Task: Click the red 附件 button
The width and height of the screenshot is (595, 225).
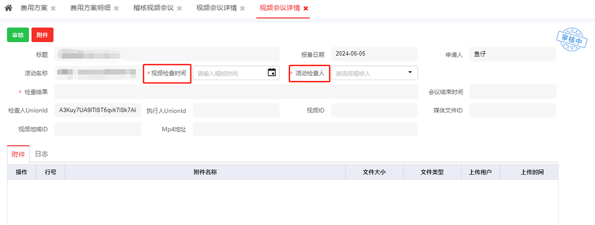Action: [42, 35]
